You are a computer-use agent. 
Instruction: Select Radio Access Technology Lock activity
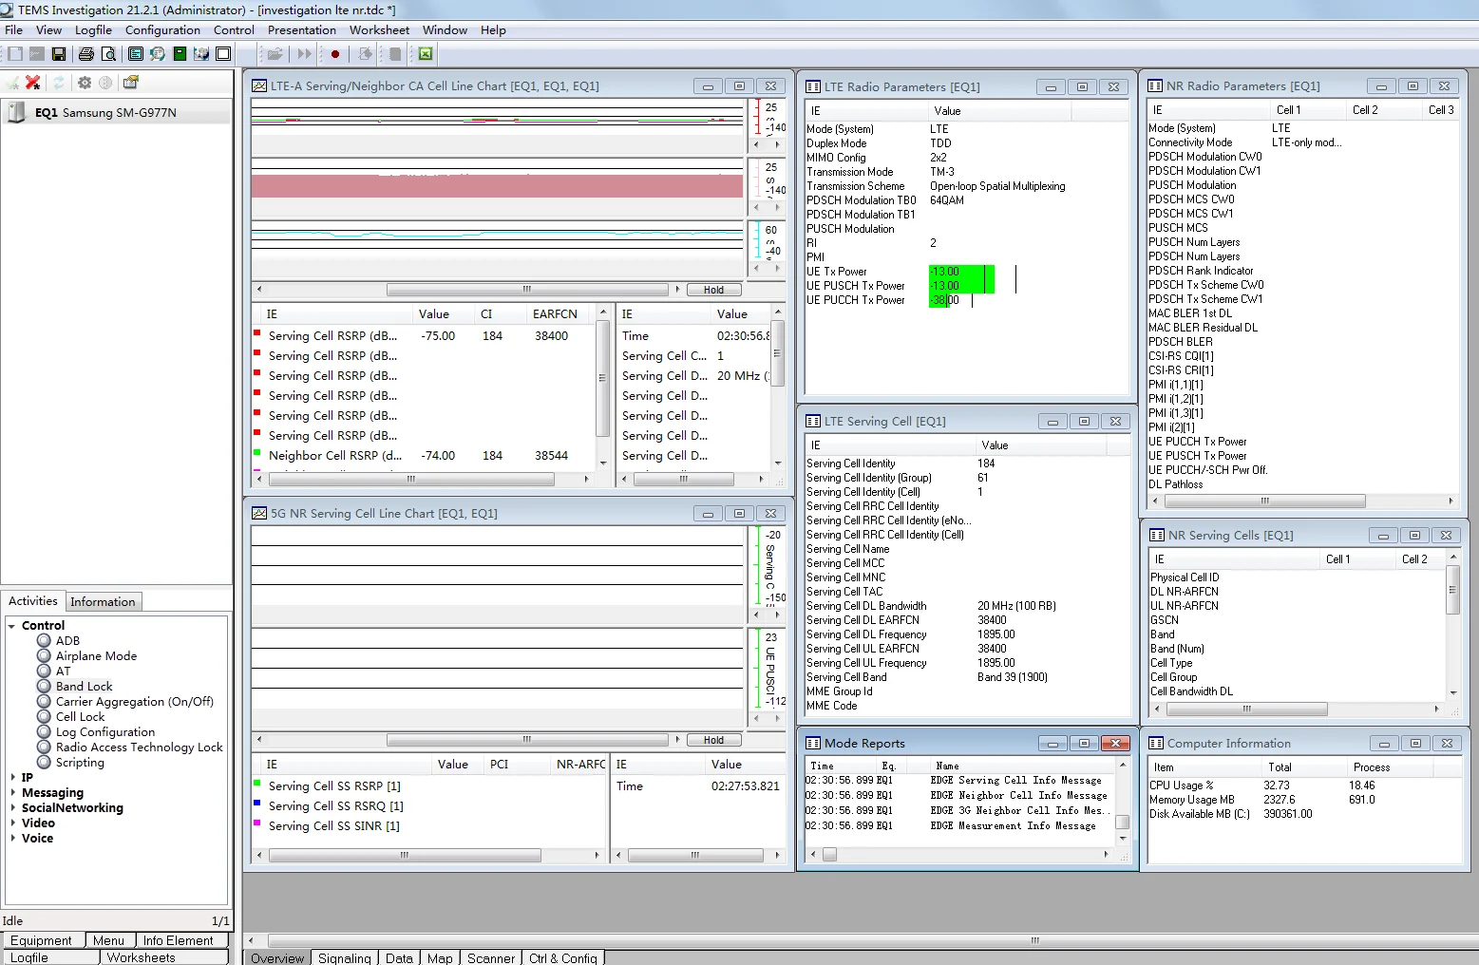[x=139, y=747]
